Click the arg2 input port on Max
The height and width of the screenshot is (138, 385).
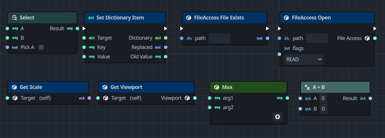point(210,107)
